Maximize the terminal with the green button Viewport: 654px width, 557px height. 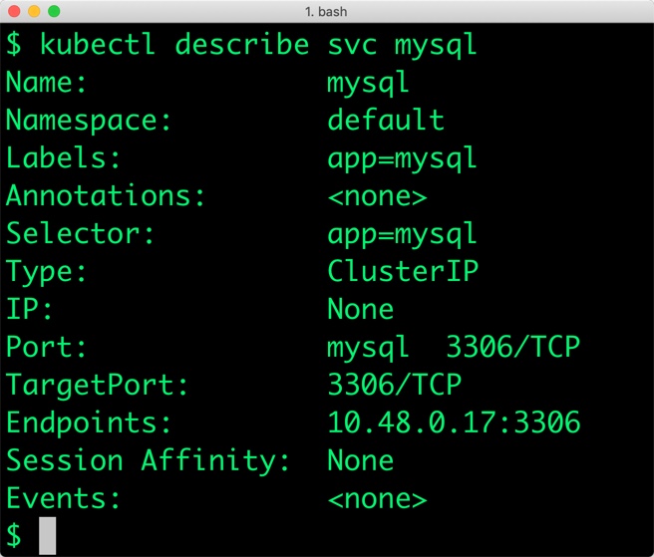pos(54,11)
